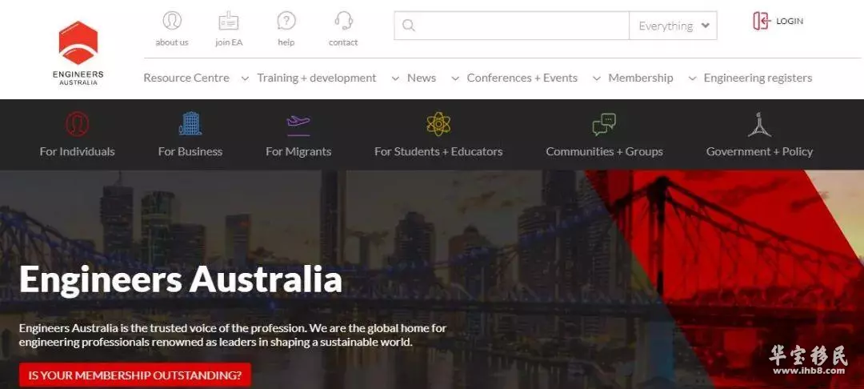Viewport: 864px width, 389px height.
Task: Expand the chevron before News
Action: point(395,78)
